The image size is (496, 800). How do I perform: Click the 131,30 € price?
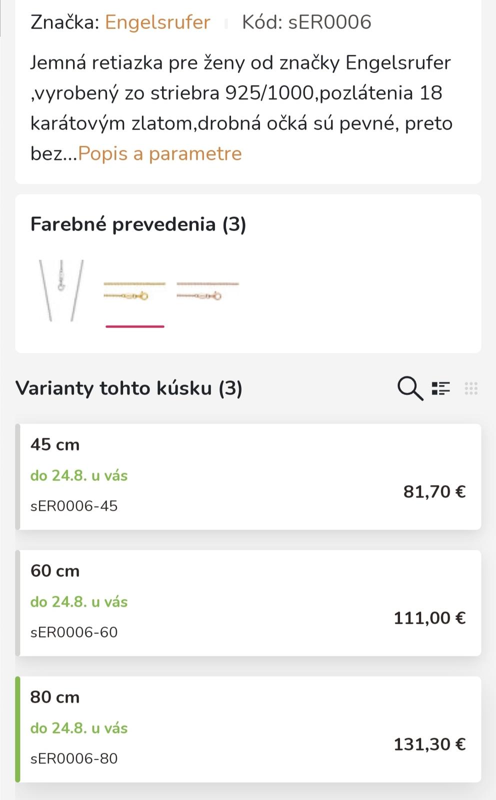(x=429, y=744)
